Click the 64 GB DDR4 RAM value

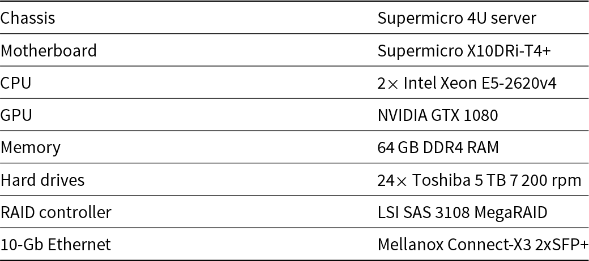438,147
